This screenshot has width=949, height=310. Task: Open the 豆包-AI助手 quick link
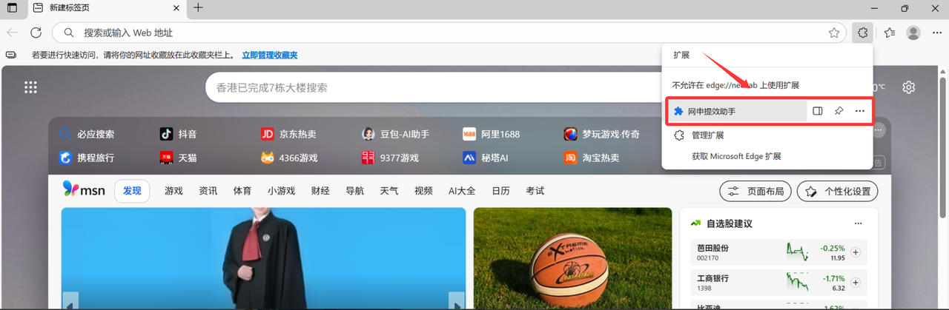(x=396, y=135)
